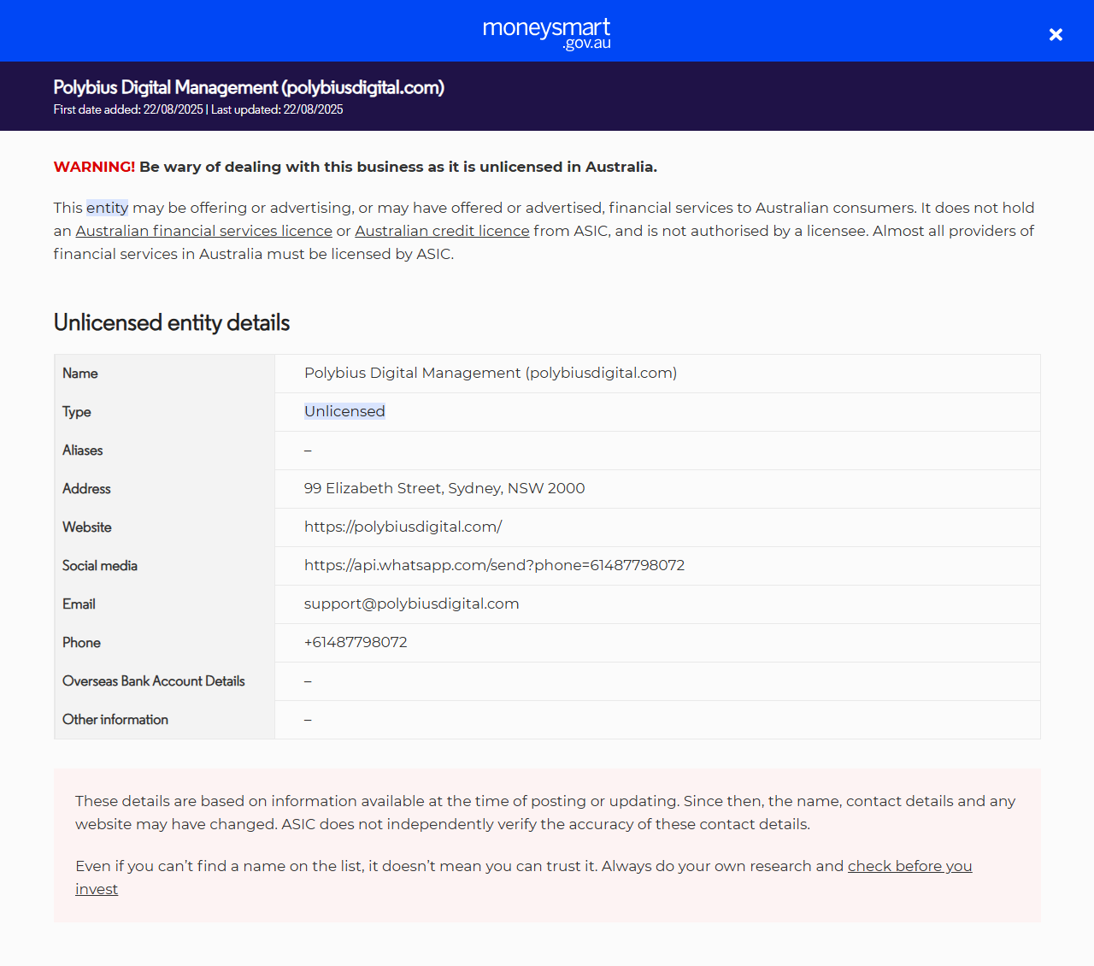Click the WhatsApp social media URL
This screenshot has width=1094, height=966.
(x=494, y=565)
